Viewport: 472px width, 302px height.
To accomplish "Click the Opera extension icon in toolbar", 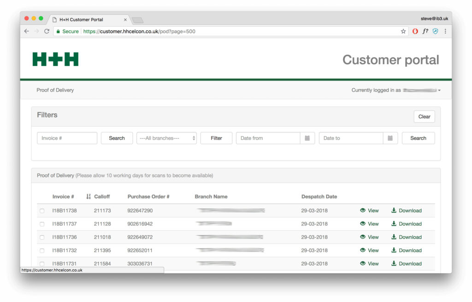I will click(x=415, y=31).
